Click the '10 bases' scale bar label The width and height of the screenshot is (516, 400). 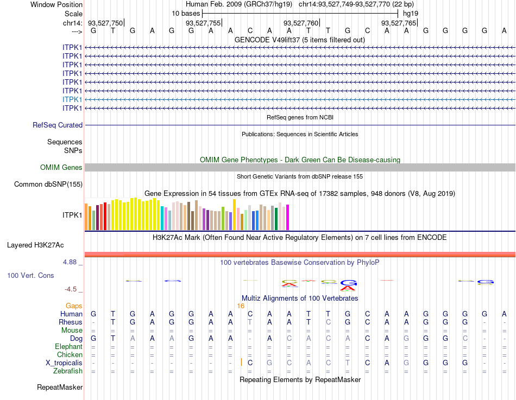[x=186, y=14]
